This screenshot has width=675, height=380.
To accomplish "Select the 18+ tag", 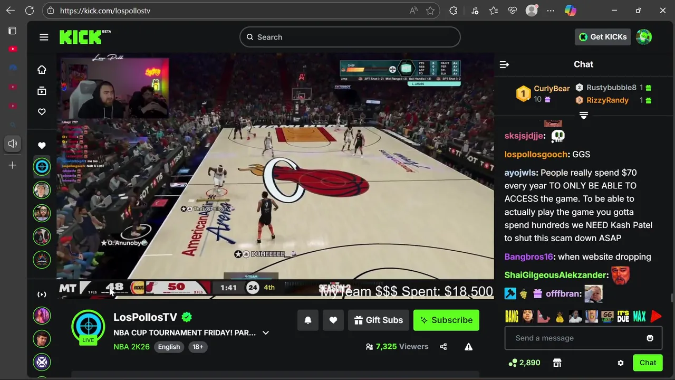I will 198,347.
